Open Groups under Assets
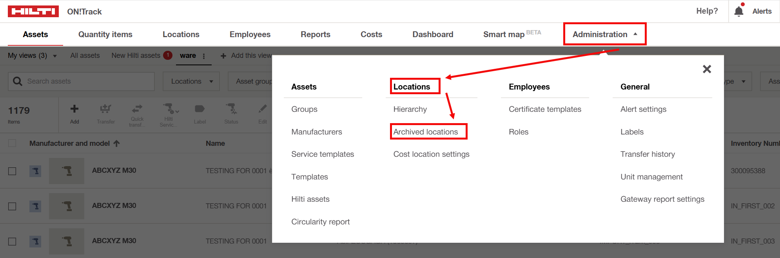The image size is (780, 258). coord(304,109)
